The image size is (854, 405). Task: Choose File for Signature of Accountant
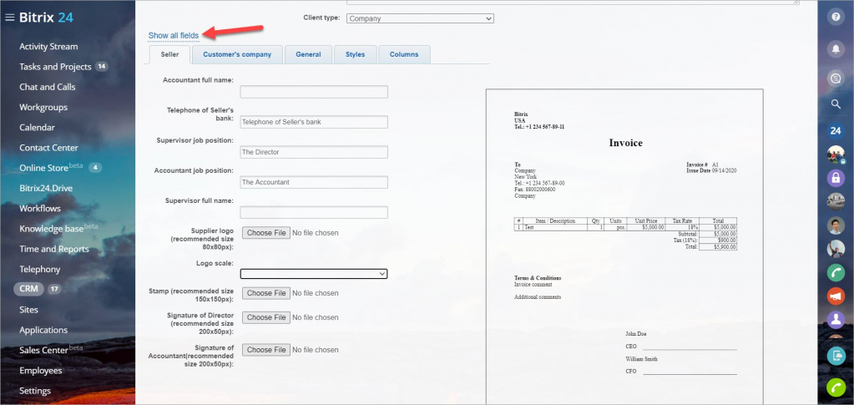click(266, 350)
